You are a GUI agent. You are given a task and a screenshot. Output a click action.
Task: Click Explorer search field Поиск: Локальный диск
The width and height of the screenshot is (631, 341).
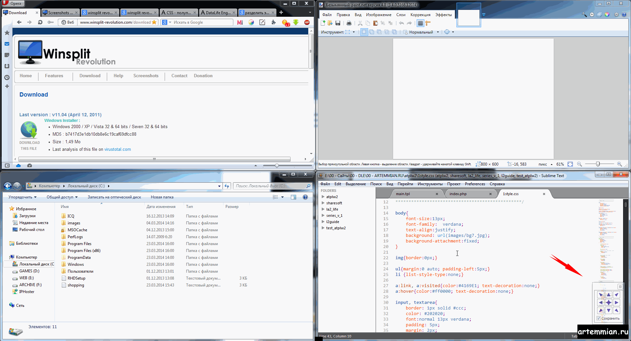click(x=272, y=186)
